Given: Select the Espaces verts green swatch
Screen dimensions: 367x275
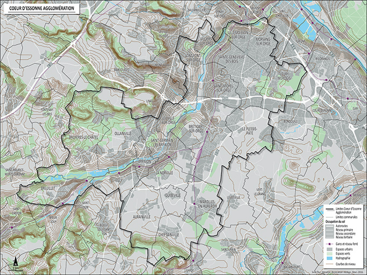Looking at the screenshot, I should point(329,254).
